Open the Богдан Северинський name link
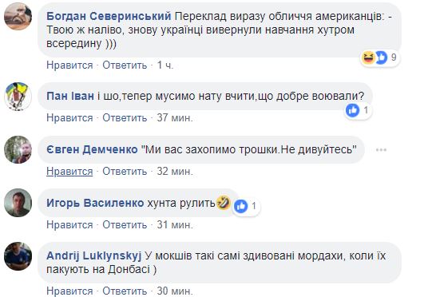Image resolution: width=432 pixels, height=297 pixels. click(x=109, y=17)
